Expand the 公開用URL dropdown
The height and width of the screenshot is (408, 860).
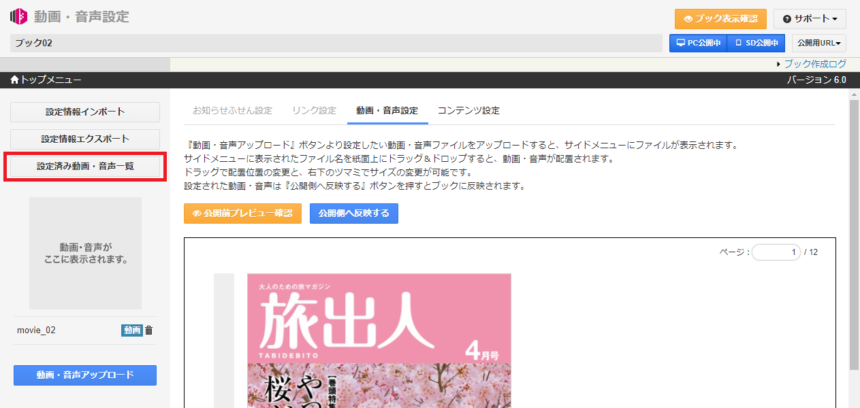point(818,44)
